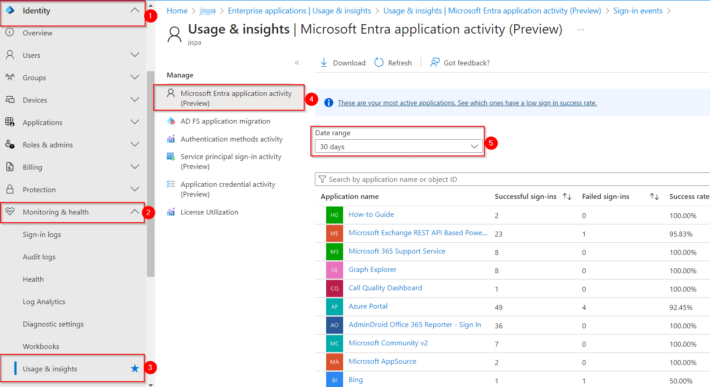Click the Roles & admins icon
The width and height of the screenshot is (710, 387).
[10, 145]
